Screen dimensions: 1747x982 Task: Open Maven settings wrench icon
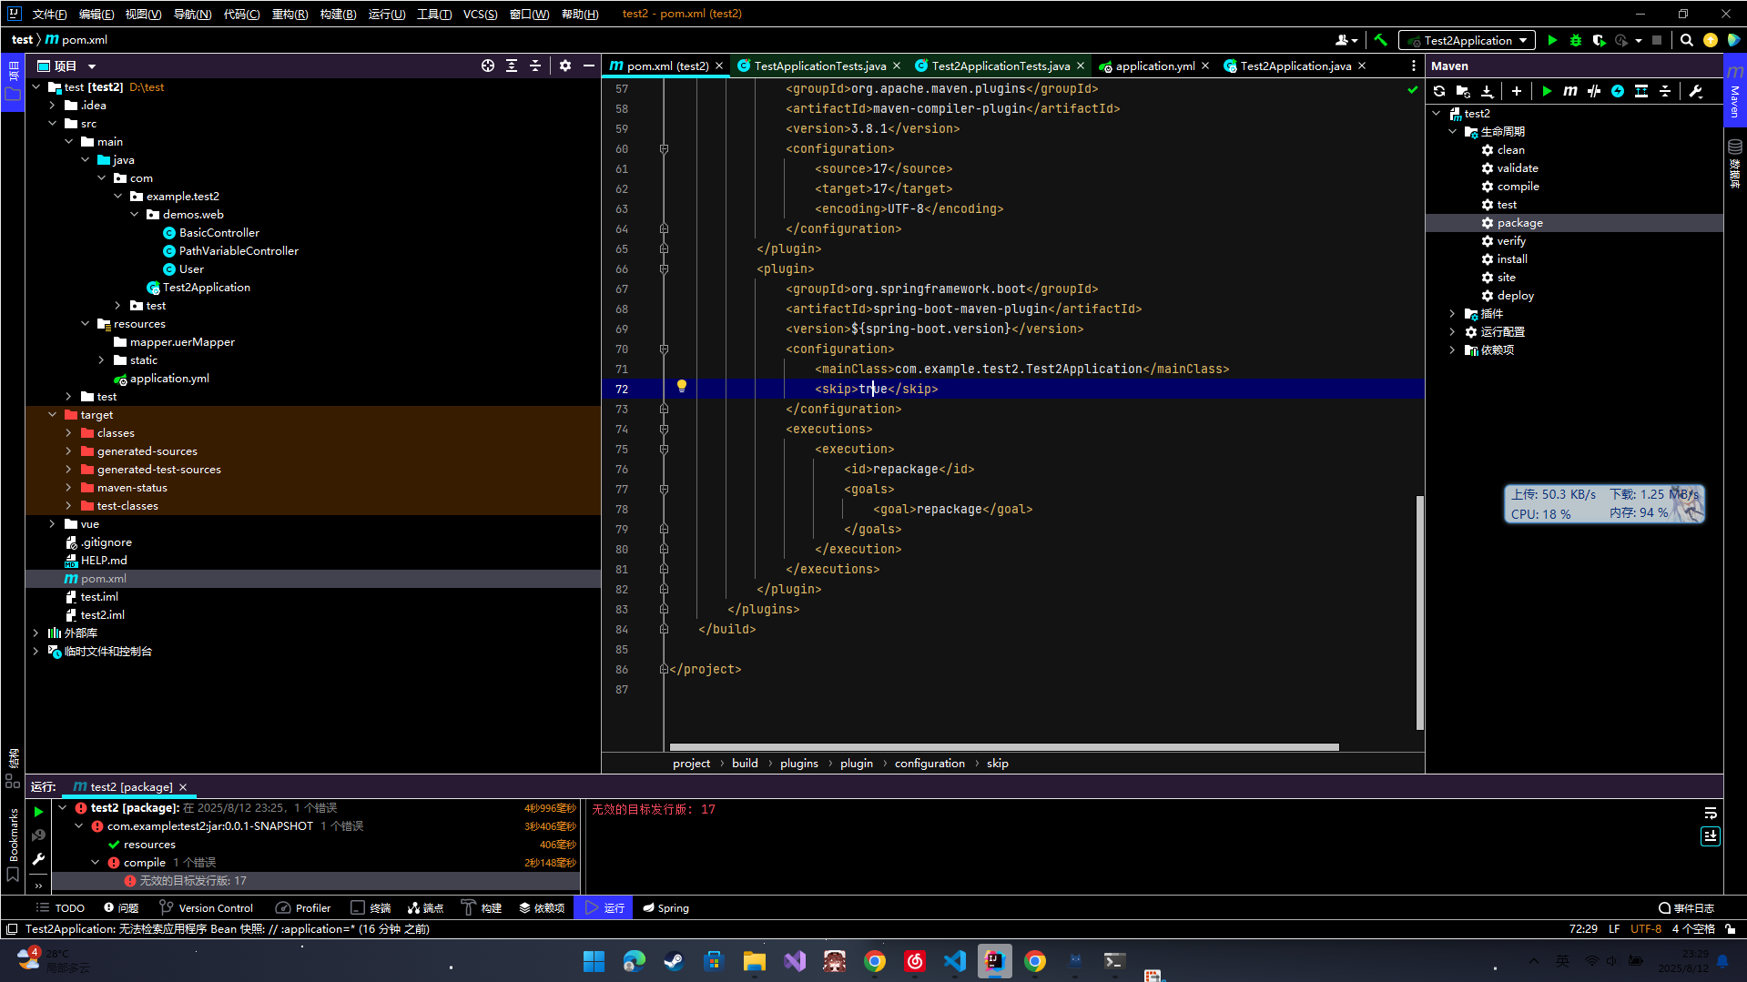tap(1696, 91)
